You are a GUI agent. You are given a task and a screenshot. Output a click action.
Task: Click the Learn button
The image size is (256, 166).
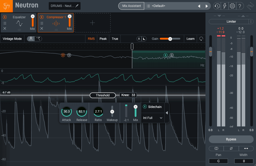190,39
